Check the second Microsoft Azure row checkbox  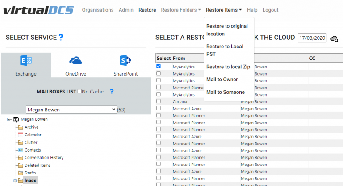159,136
